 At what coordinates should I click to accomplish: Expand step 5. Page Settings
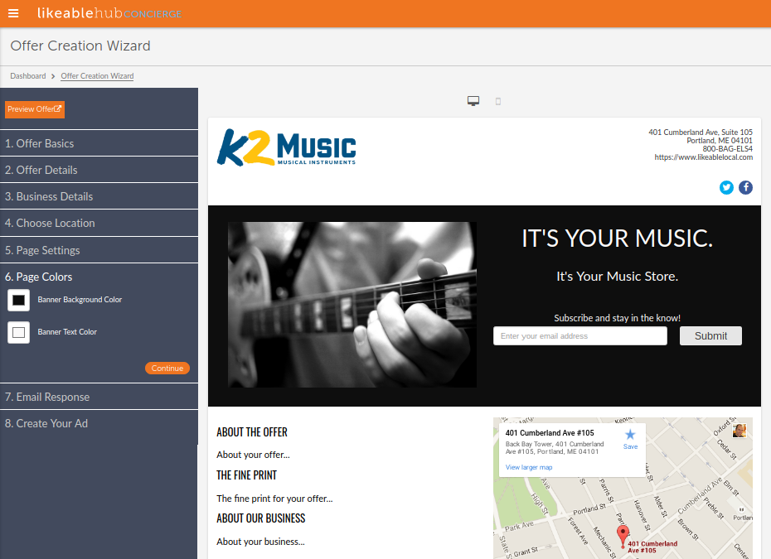pos(99,250)
